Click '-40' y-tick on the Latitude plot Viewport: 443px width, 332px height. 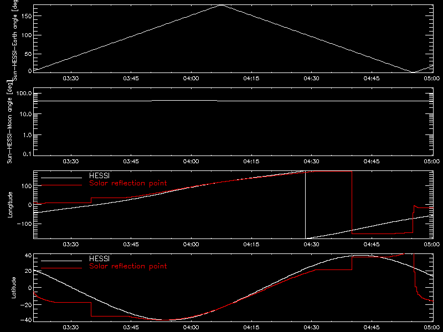tap(26, 320)
